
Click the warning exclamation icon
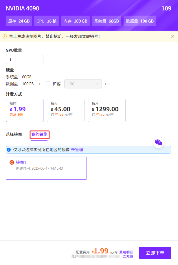5,36
